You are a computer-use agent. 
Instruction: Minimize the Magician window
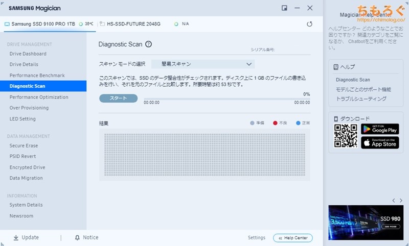point(297,8)
